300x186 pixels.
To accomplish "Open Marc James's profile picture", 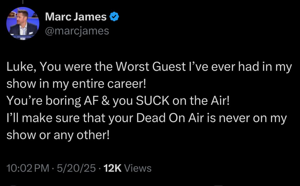I will (23, 24).
